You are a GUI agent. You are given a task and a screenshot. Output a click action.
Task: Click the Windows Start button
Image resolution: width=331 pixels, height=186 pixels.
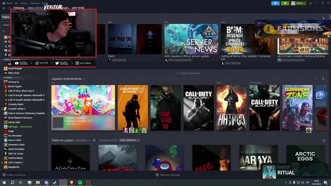tap(4, 182)
